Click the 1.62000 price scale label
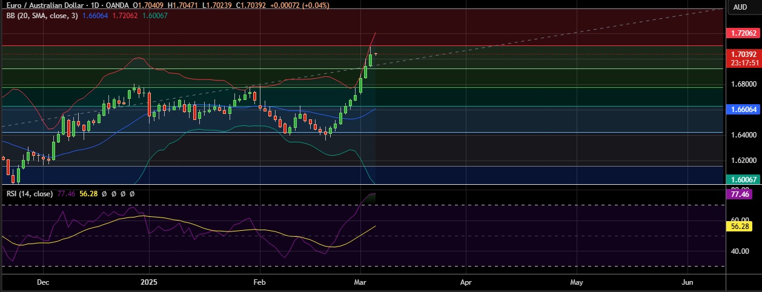 pos(743,161)
